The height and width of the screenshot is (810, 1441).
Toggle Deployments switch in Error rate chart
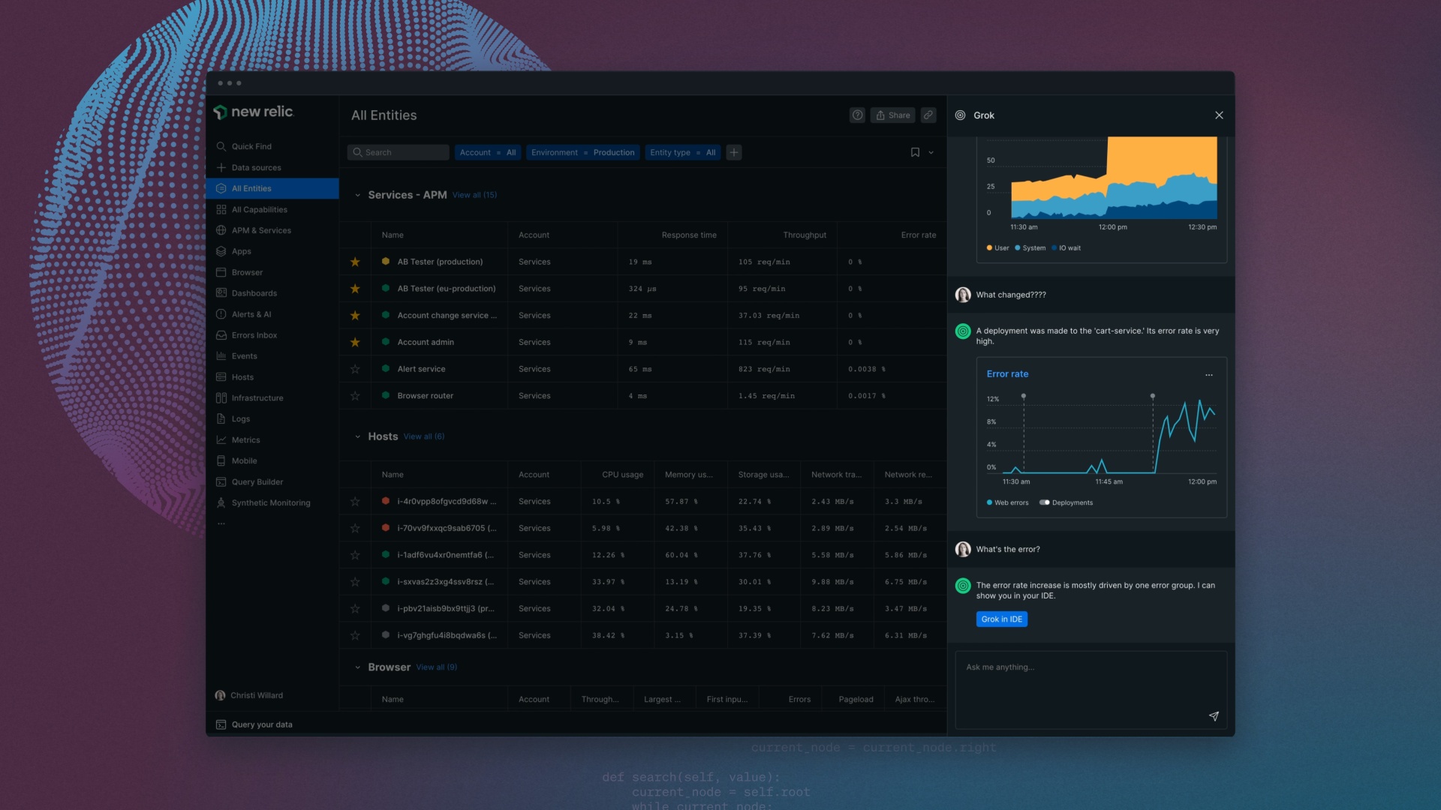pyautogui.click(x=1044, y=502)
